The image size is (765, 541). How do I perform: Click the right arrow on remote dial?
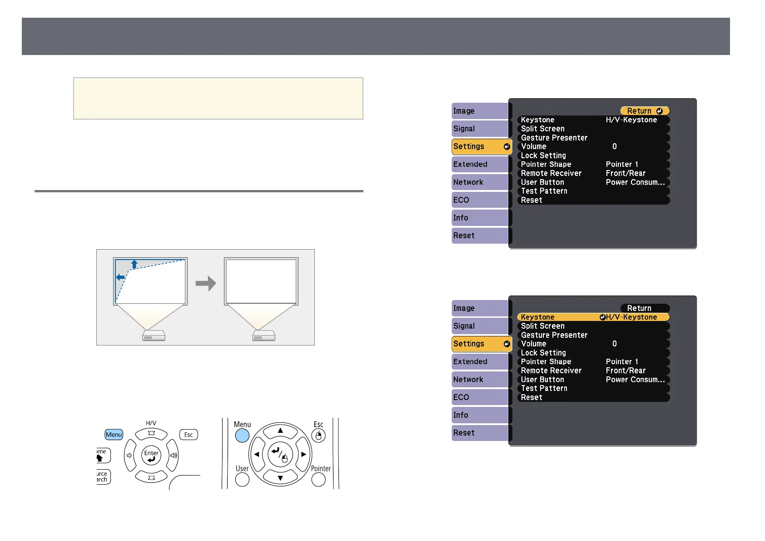click(x=303, y=454)
